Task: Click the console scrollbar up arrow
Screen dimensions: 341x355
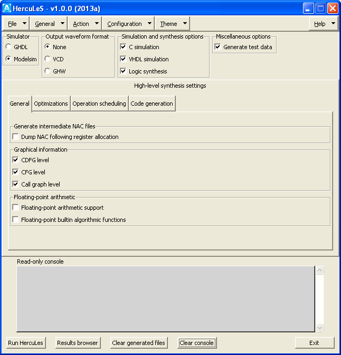Action: tap(319, 270)
